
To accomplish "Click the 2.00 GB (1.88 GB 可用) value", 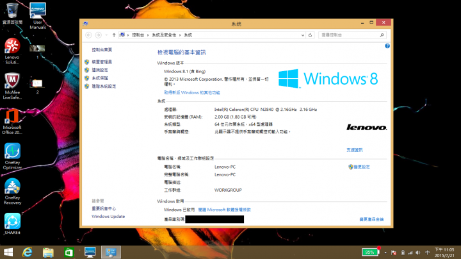I will click(236, 117).
